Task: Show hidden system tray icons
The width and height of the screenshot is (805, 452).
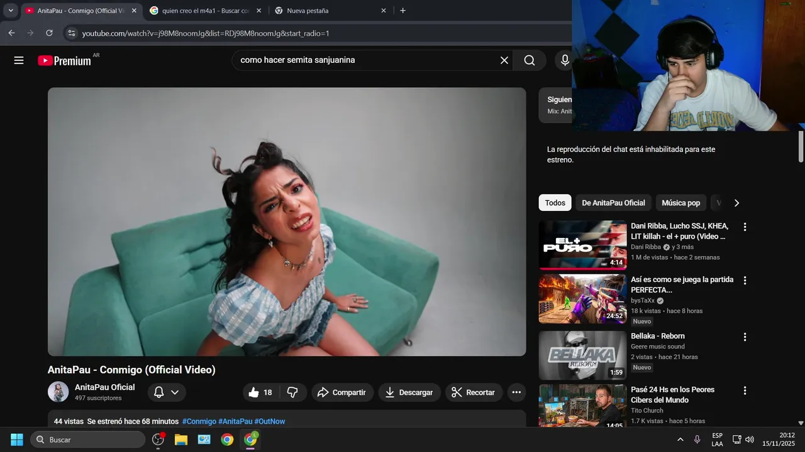Action: [x=680, y=439]
